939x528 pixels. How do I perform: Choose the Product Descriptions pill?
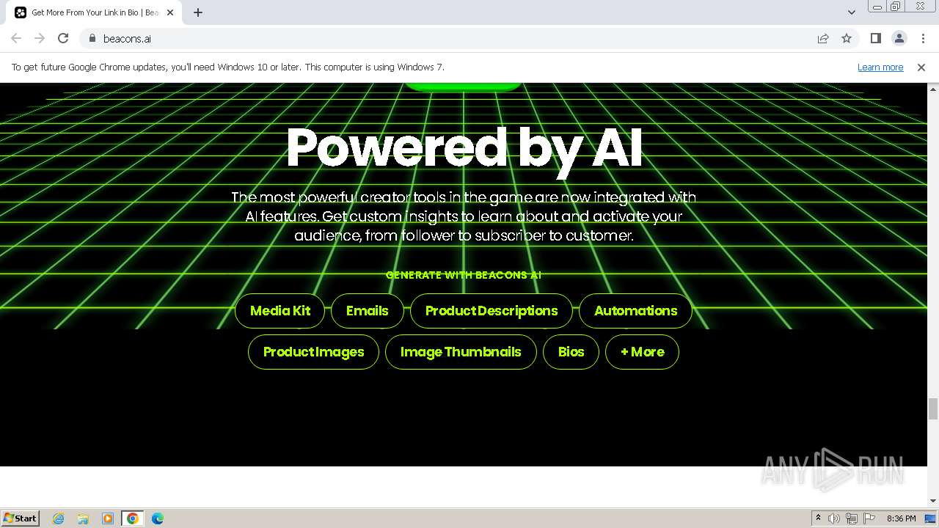tap(492, 311)
